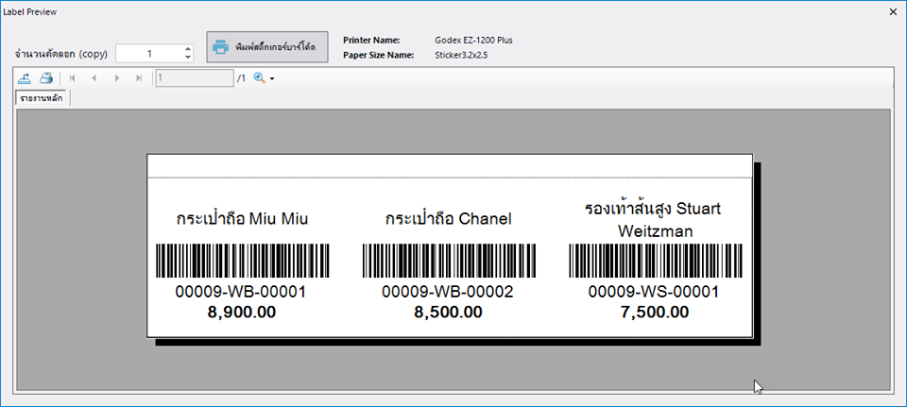Go to next page arrow icon
Screen dimensions: 907x407
[x=117, y=78]
